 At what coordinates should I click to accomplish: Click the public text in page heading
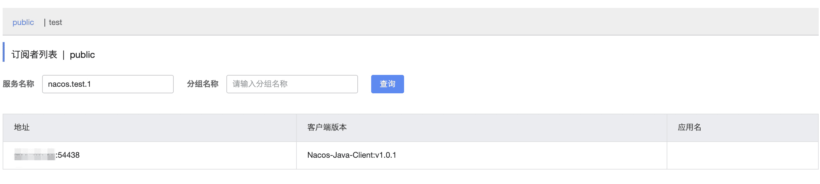coord(82,55)
